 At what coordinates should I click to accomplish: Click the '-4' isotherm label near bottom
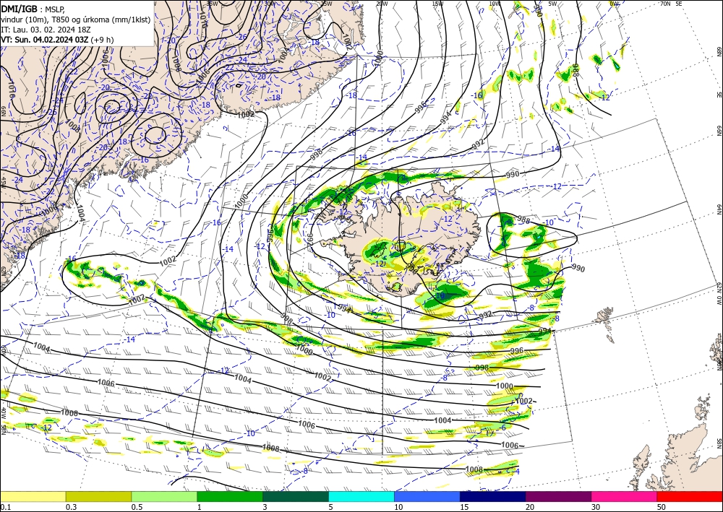coord(516,472)
